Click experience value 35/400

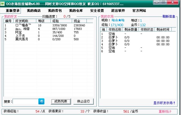57,32
